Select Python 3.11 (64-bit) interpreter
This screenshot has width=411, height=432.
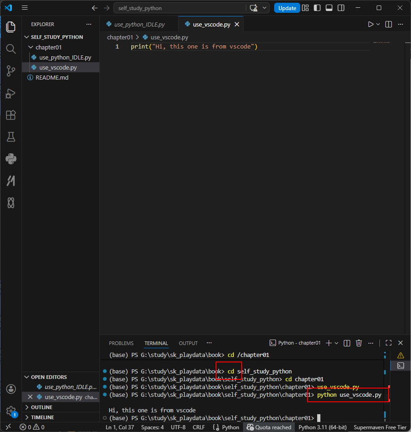pos(322,427)
